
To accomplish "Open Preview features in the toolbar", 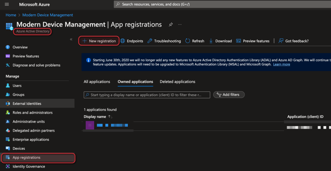I will pyautogui.click(x=253, y=41).
